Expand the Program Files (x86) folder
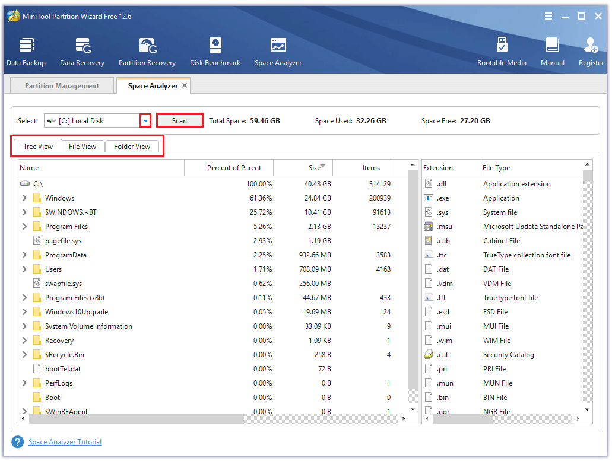Image resolution: width=612 pixels, height=461 pixels. (24, 298)
